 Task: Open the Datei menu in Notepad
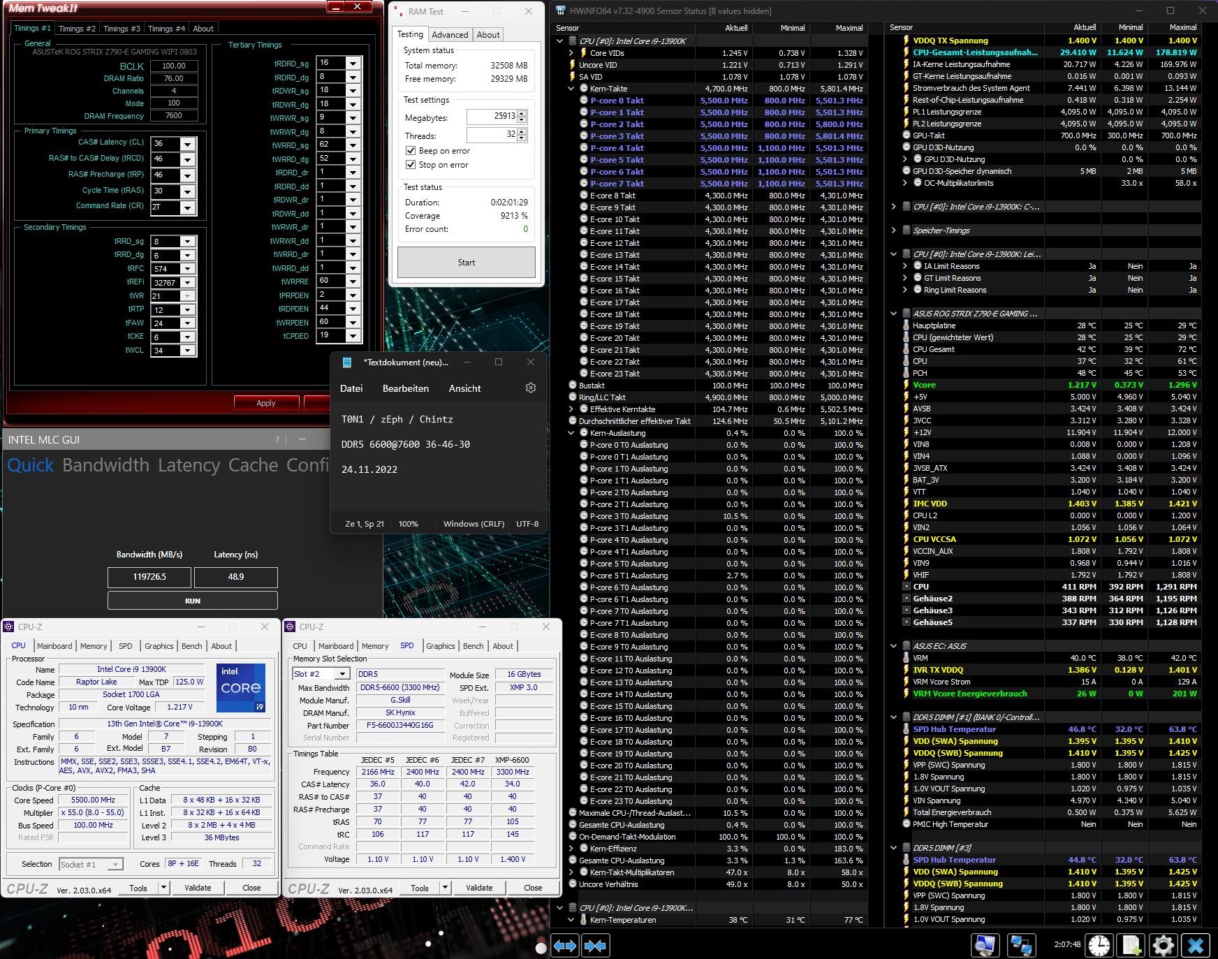[x=351, y=388]
